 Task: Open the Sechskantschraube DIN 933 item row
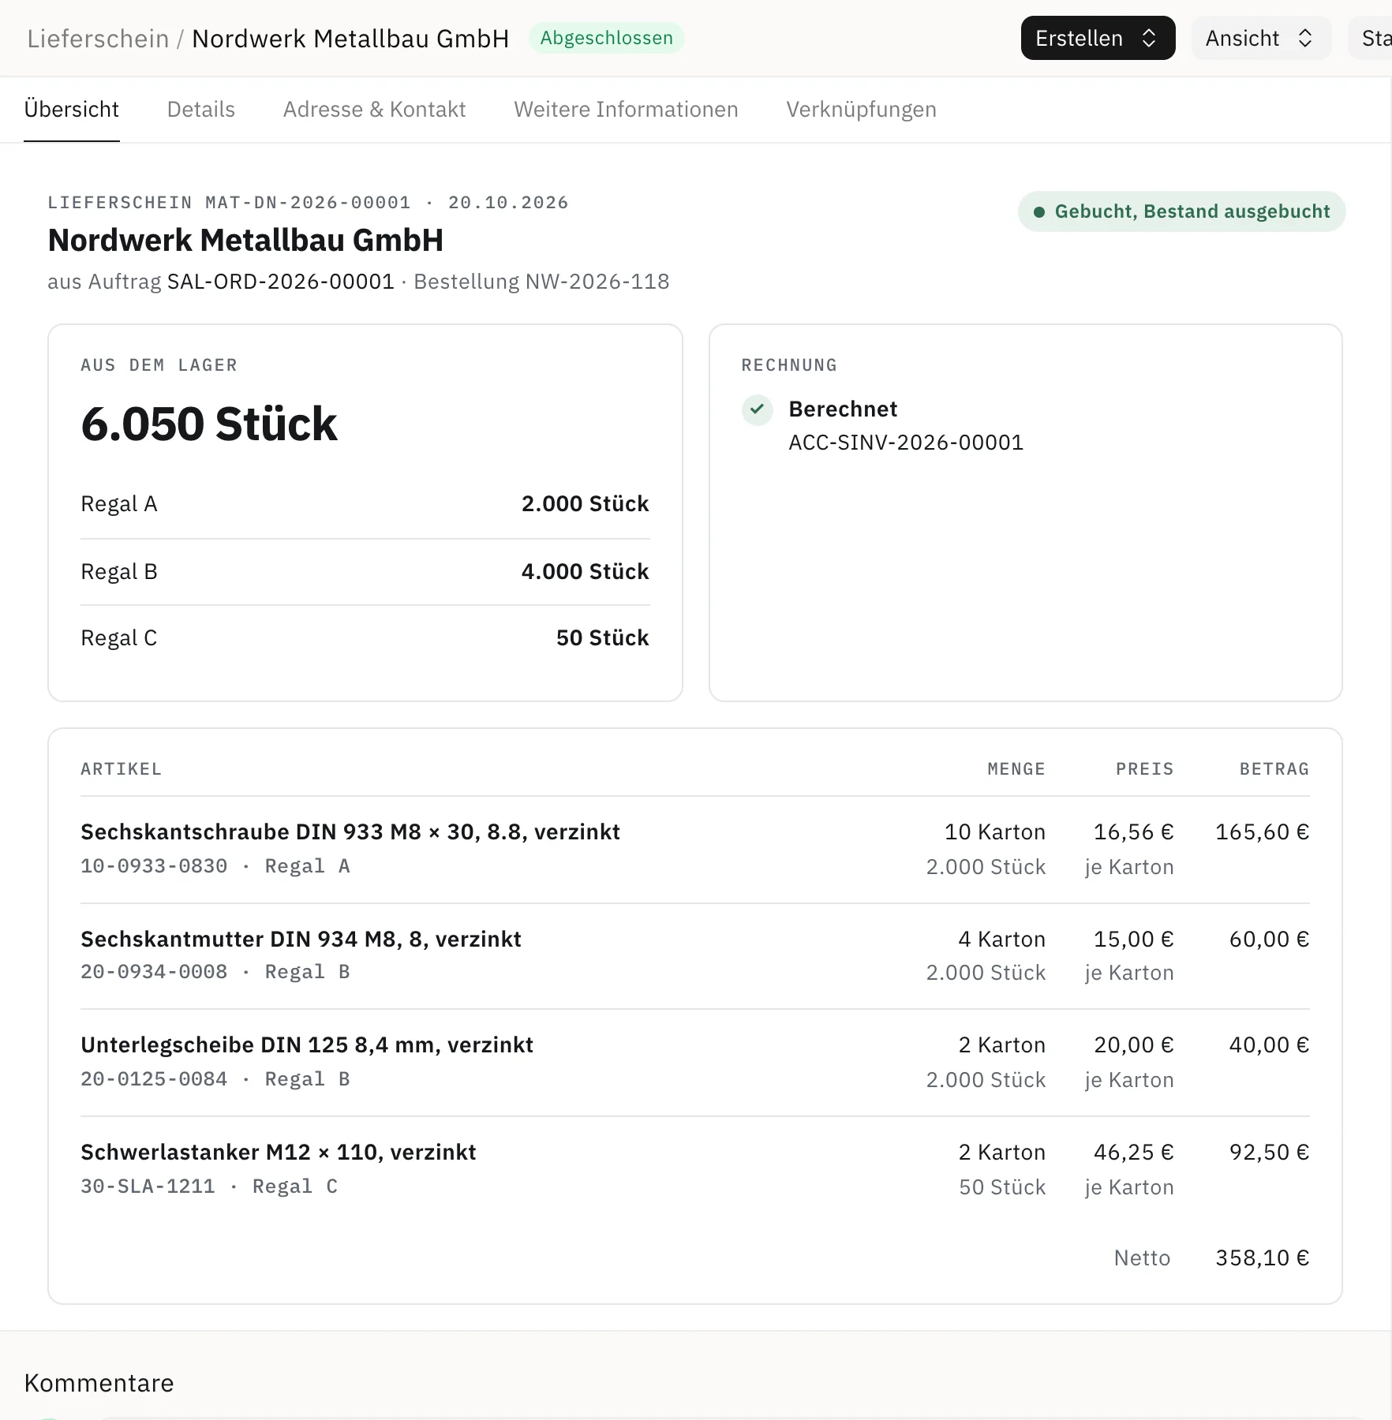point(694,849)
